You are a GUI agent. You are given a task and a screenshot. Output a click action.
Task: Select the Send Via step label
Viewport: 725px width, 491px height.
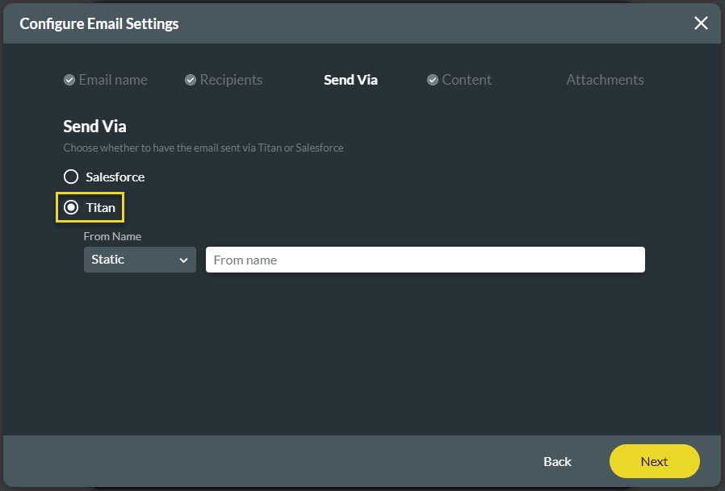point(350,80)
